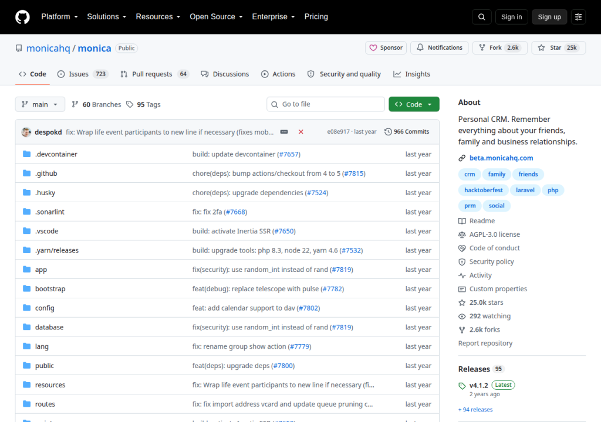Click the app folder icon

[26, 269]
